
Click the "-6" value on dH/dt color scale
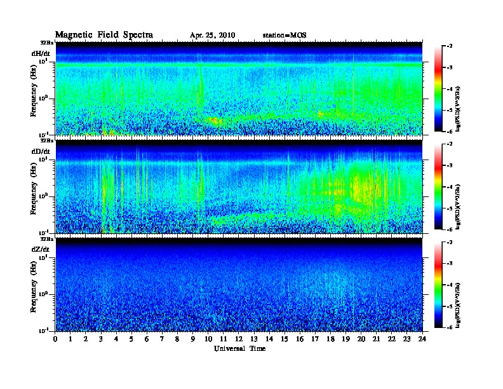[x=450, y=132]
